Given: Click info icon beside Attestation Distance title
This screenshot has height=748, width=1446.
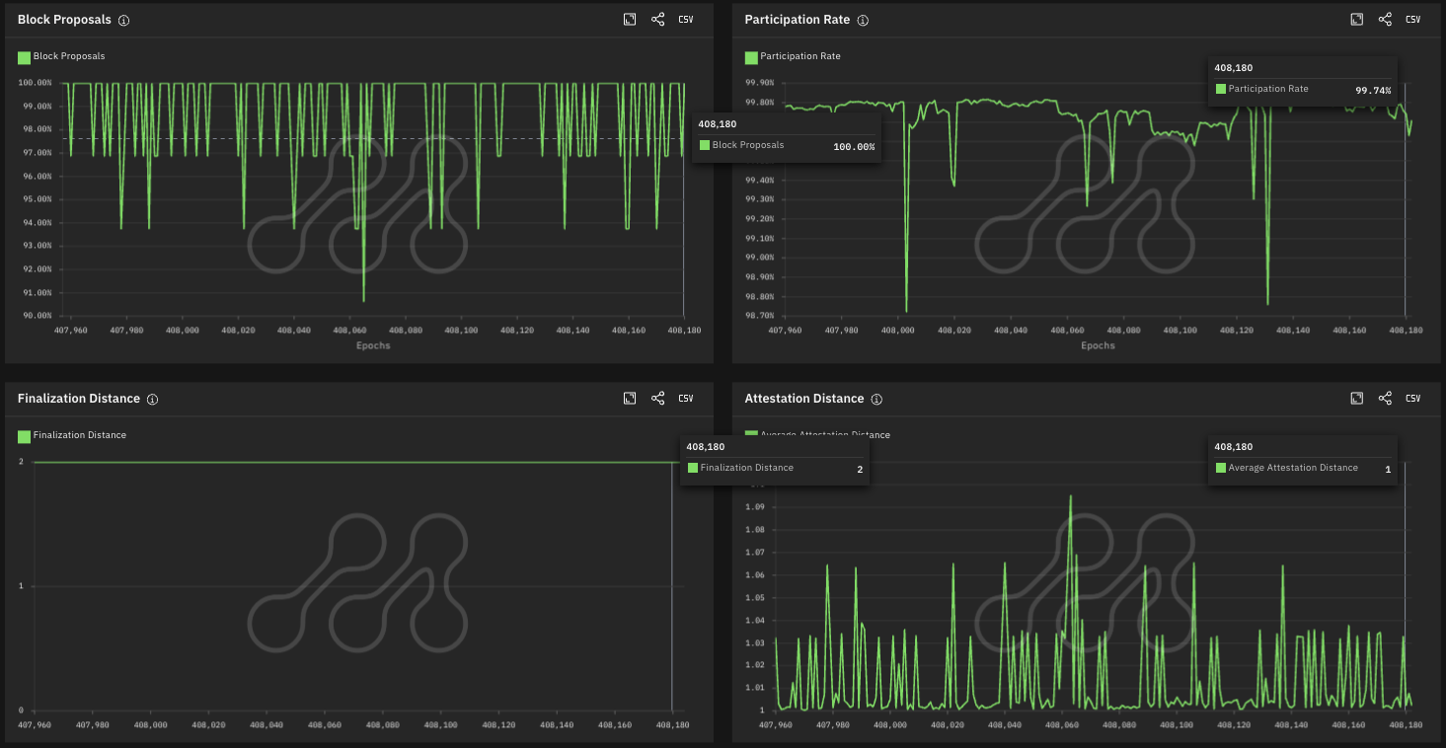Looking at the screenshot, I should pos(876,400).
